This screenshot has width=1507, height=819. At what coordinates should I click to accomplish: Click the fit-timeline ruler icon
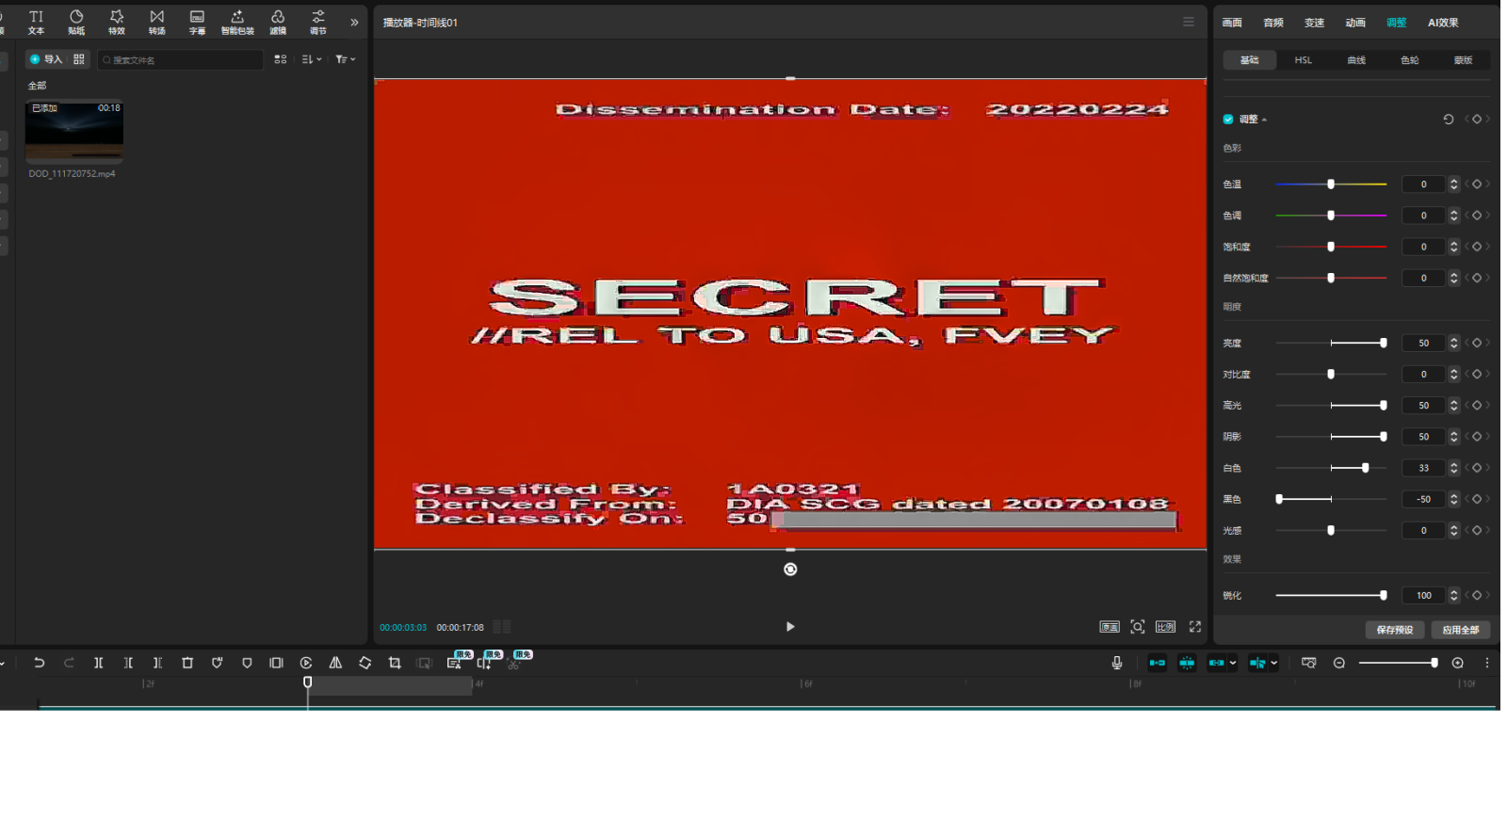click(1309, 663)
